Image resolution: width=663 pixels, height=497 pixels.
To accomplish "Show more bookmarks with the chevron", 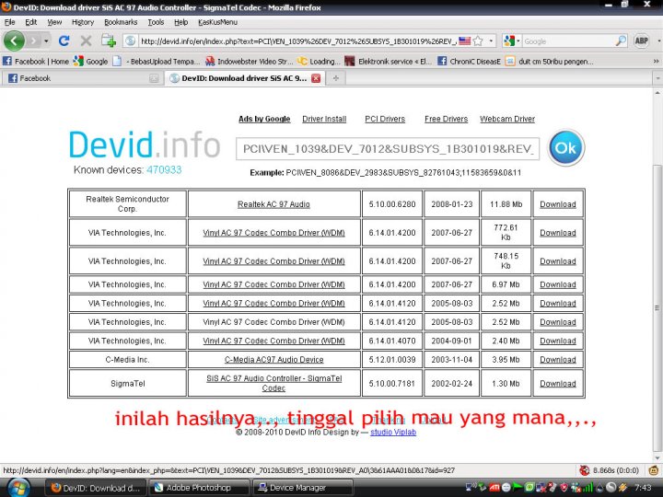I will point(656,62).
